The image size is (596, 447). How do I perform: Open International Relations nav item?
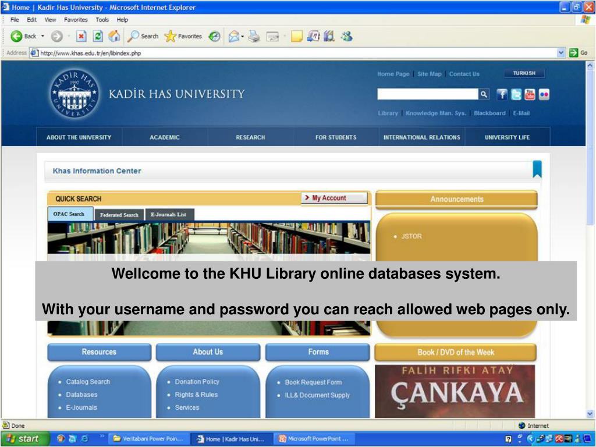(x=421, y=137)
